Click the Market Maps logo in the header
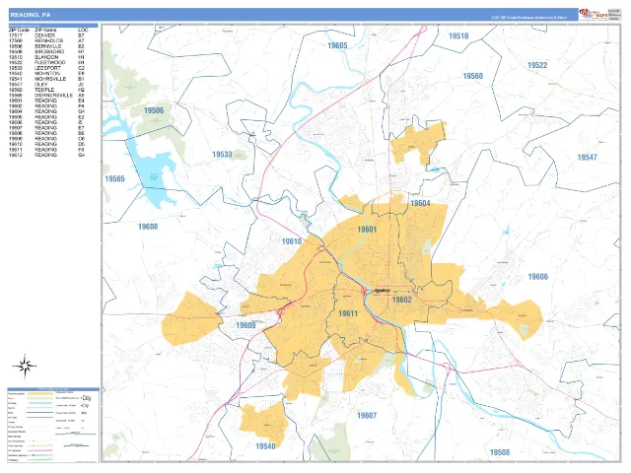Screen dimensions: 631x473 tap(594, 14)
